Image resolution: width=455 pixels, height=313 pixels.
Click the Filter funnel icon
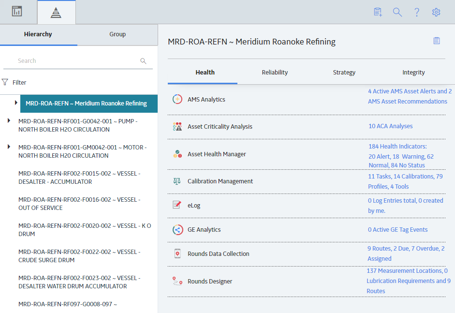point(5,82)
